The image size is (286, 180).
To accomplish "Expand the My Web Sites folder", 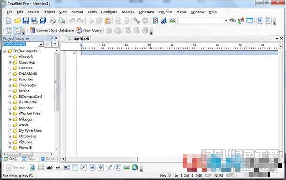I will pyautogui.click(x=10, y=131).
